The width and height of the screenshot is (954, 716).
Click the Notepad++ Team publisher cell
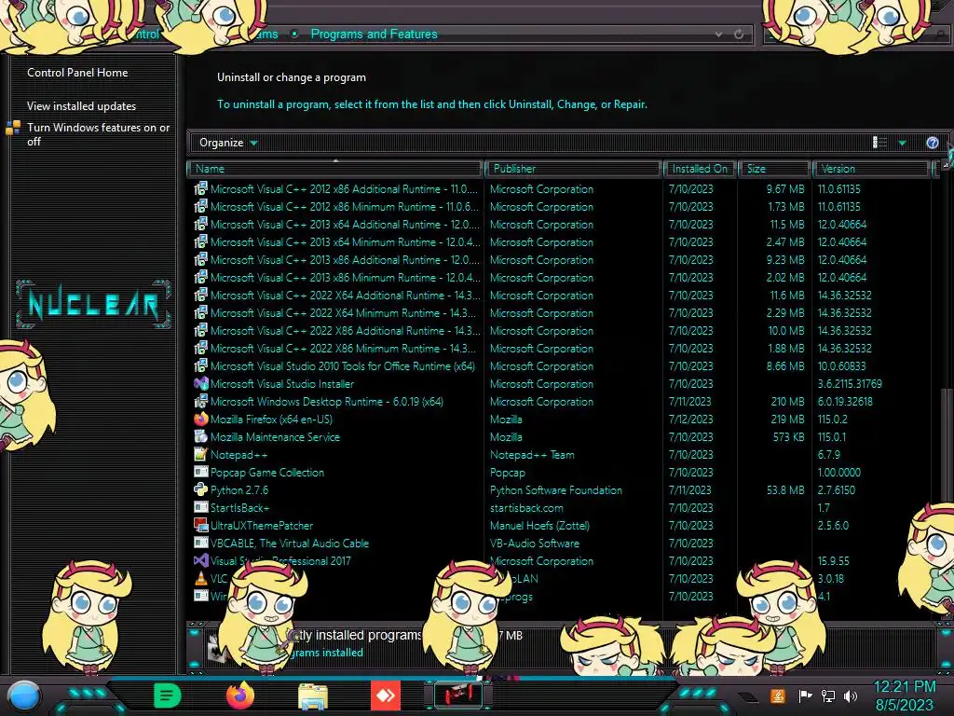click(x=532, y=455)
